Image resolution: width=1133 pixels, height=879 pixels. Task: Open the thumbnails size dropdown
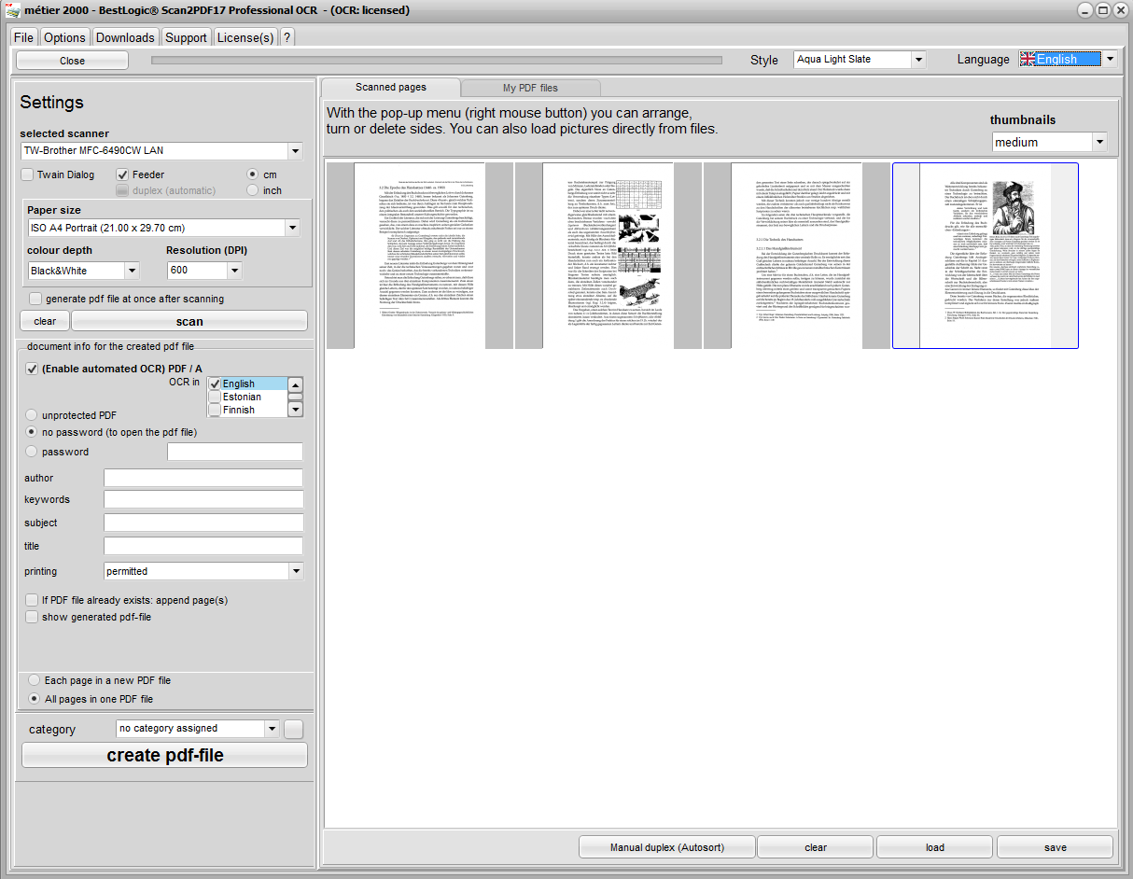(x=1098, y=143)
